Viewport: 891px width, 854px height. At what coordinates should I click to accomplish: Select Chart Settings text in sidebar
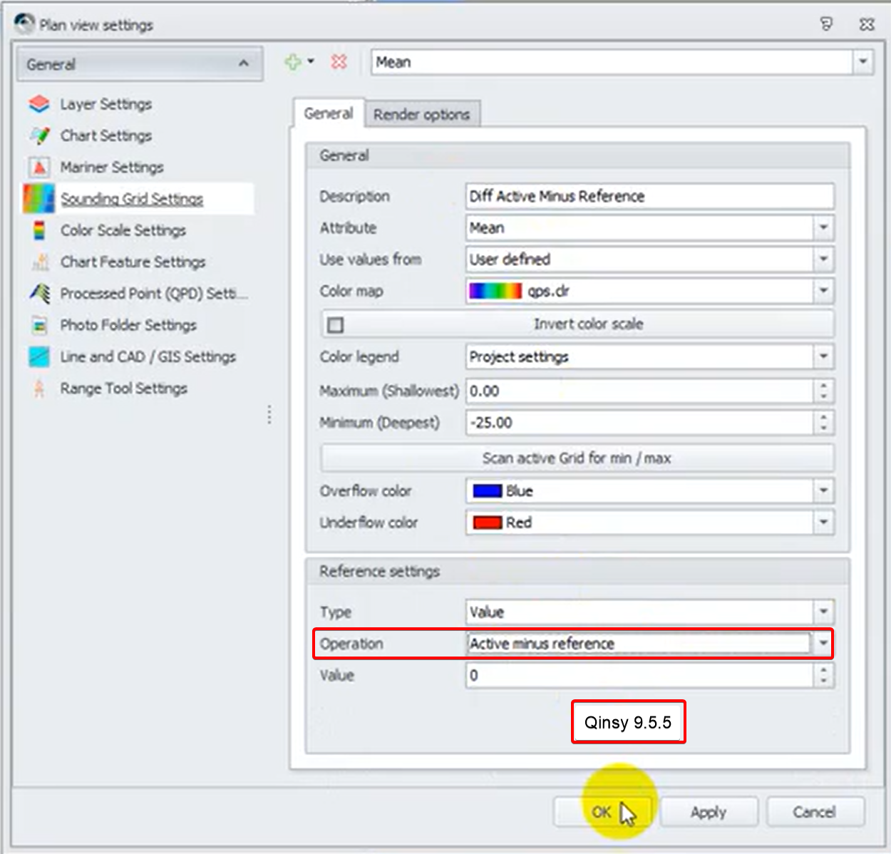106,135
